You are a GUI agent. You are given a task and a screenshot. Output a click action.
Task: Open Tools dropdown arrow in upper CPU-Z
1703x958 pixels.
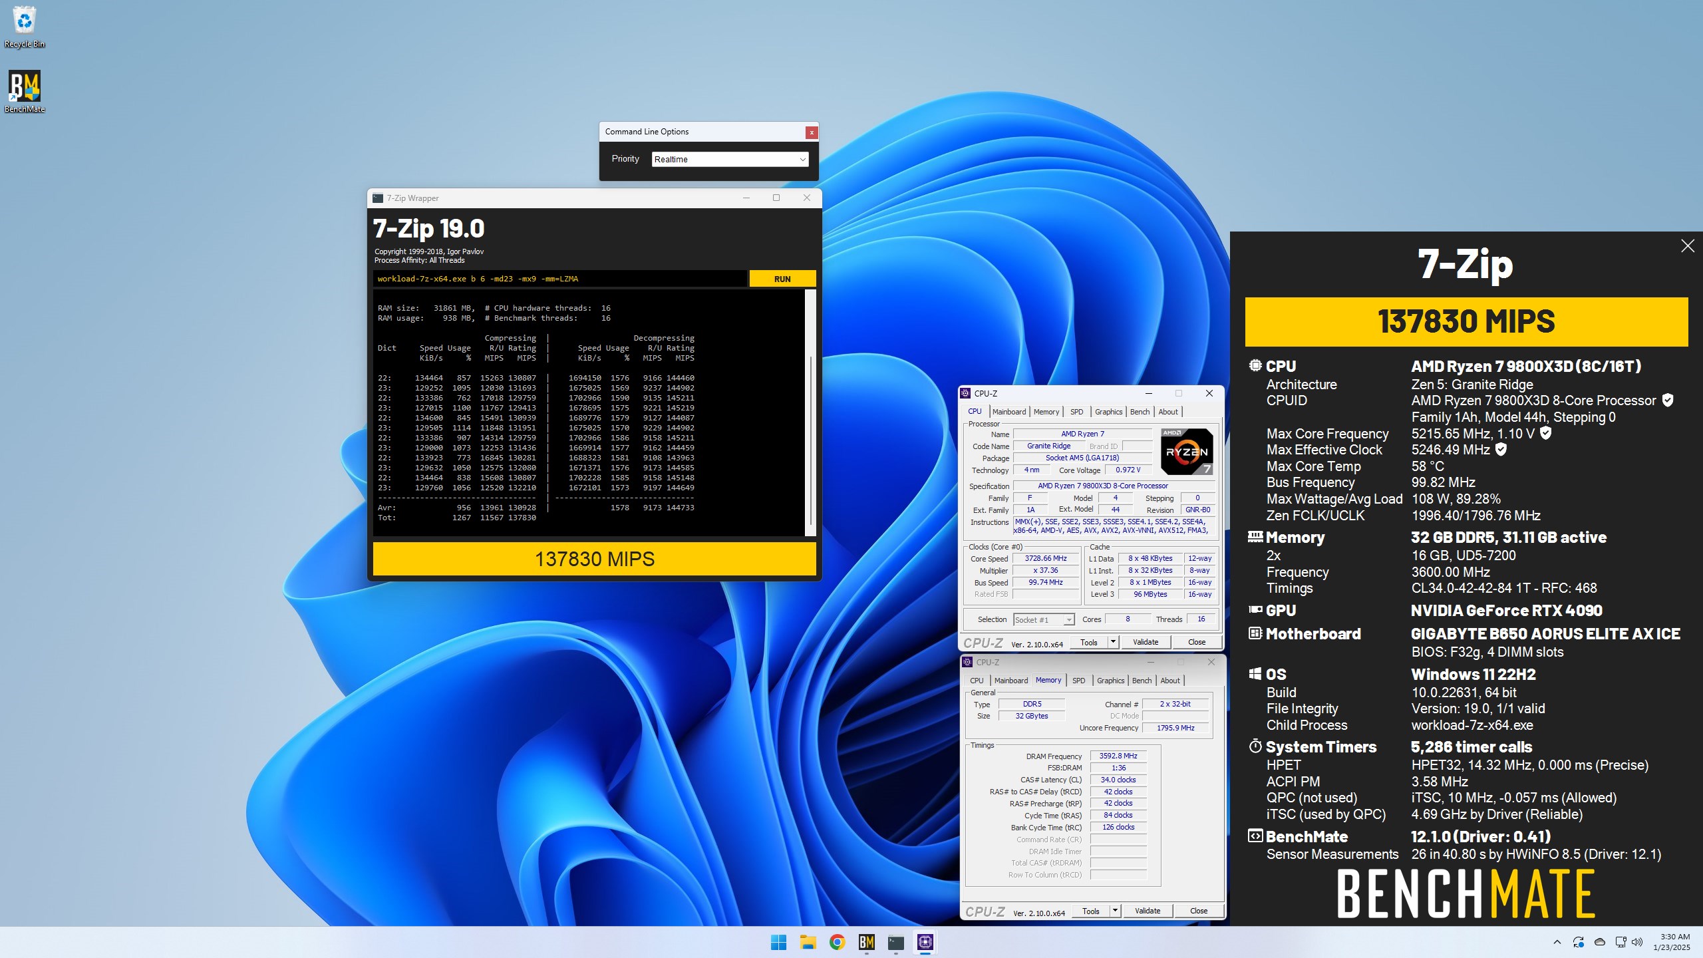point(1112,642)
